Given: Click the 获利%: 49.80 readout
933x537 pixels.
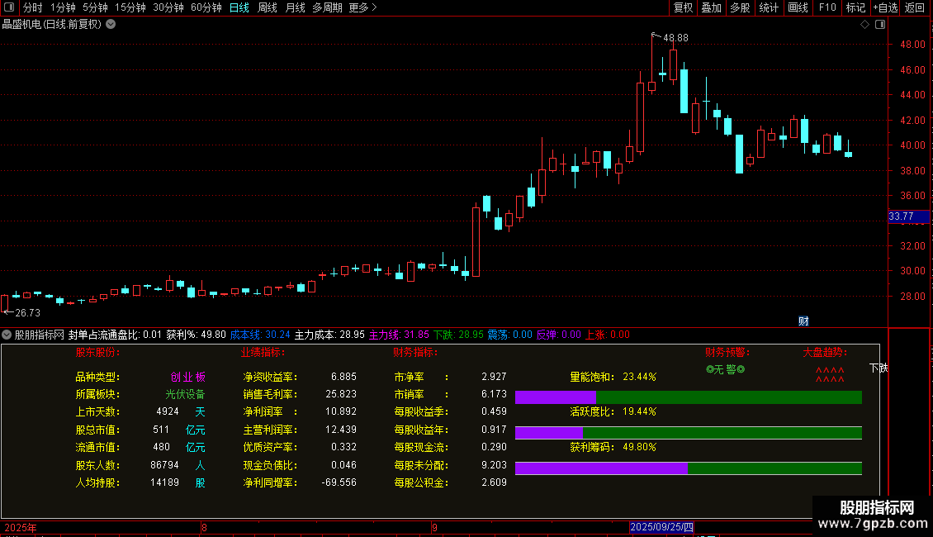Looking at the screenshot, I should click(196, 335).
